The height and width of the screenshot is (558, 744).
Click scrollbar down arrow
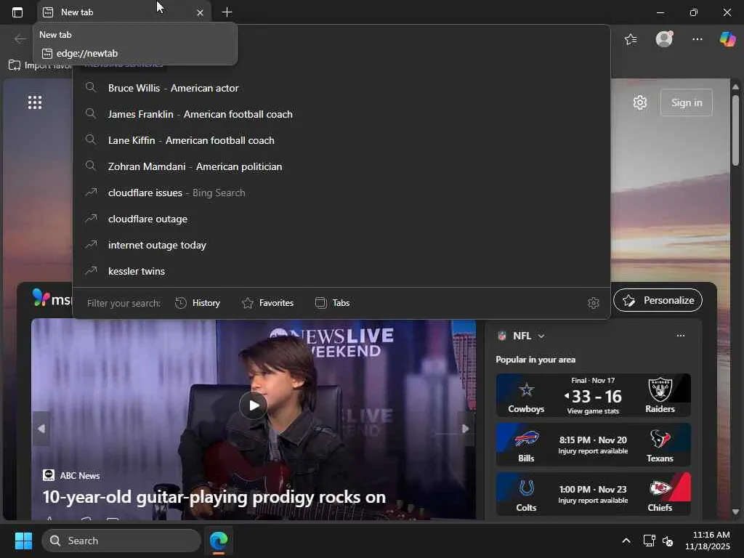coord(735,511)
